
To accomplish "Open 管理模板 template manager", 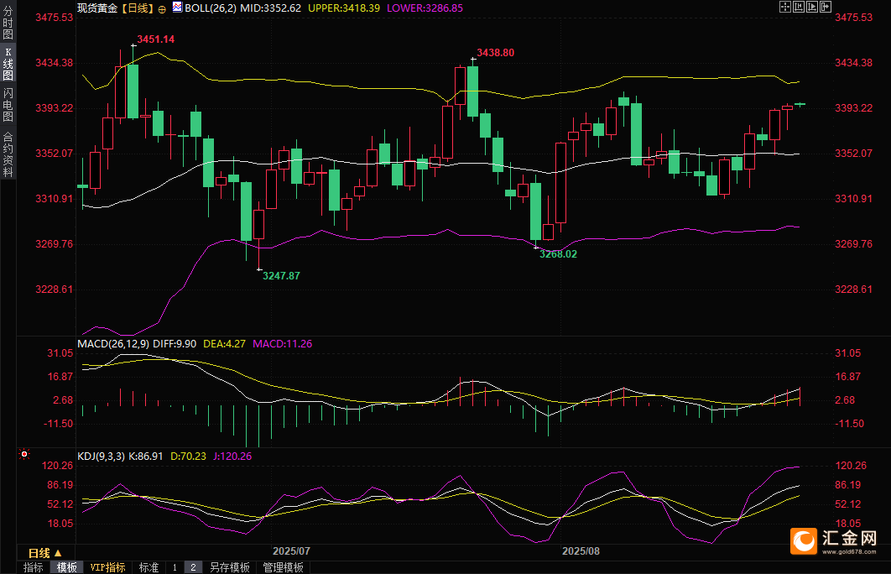I will tap(283, 567).
